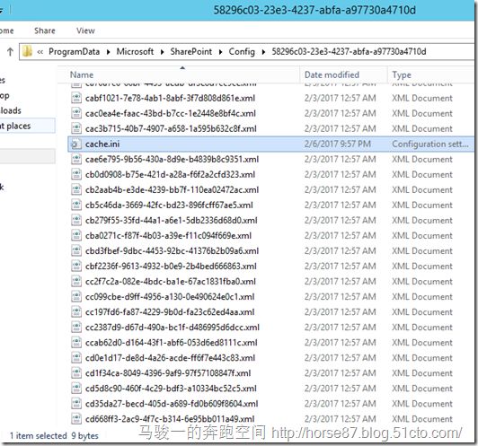Viewport: 478px width, 446px height.
Task: Click the XML icon of cba0271c-f87f-4b03-a39e-f11c094f669e.xml
Action: pos(76,235)
